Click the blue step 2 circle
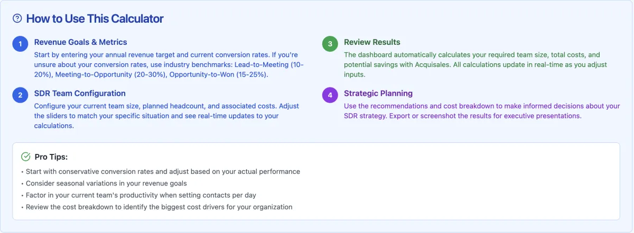 [x=20, y=95]
